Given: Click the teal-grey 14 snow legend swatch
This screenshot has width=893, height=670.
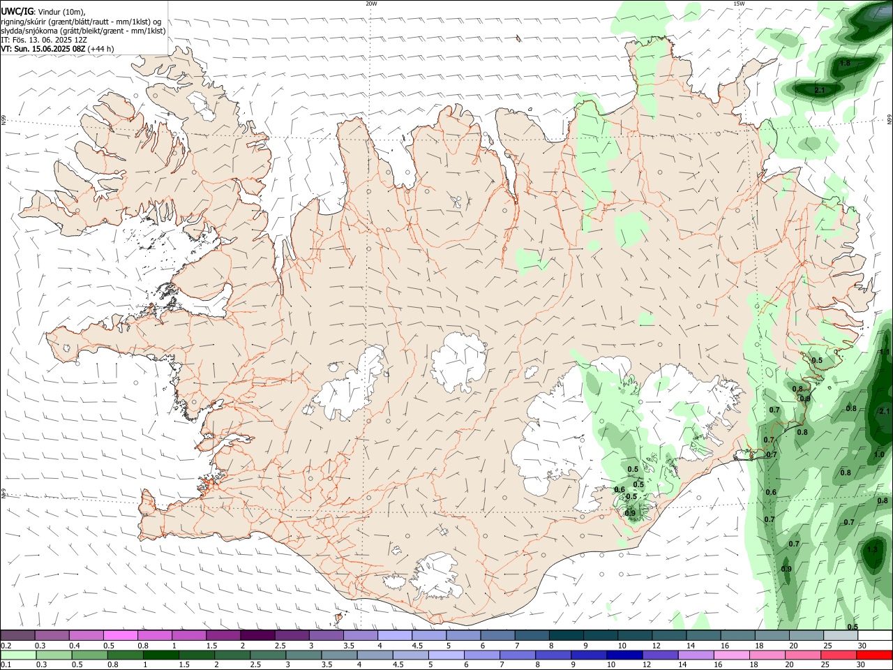Looking at the screenshot, I should tap(704, 636).
